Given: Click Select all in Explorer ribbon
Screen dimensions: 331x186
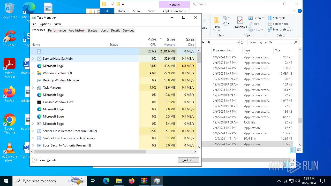Looking at the screenshot, I should 276,18.
